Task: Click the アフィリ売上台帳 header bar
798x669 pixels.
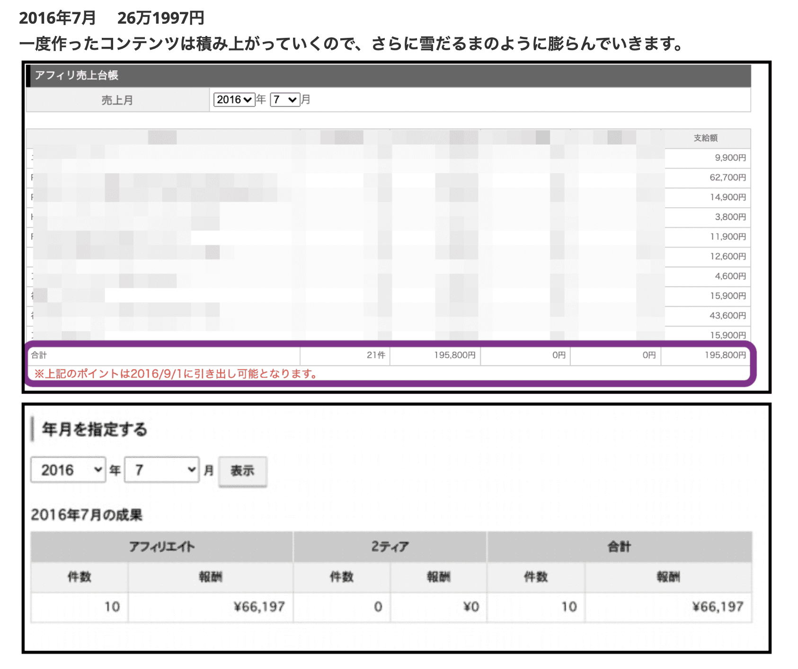Action: [x=388, y=76]
